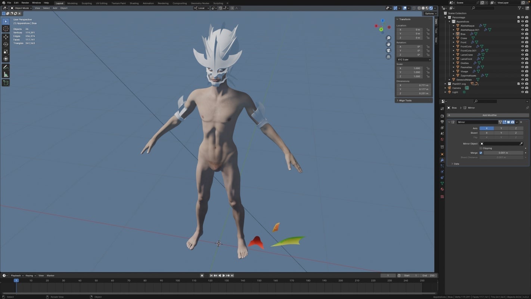Switch to the Geometry Nodes workspace tab
Screen dimensions: 531x299
(200, 3)
